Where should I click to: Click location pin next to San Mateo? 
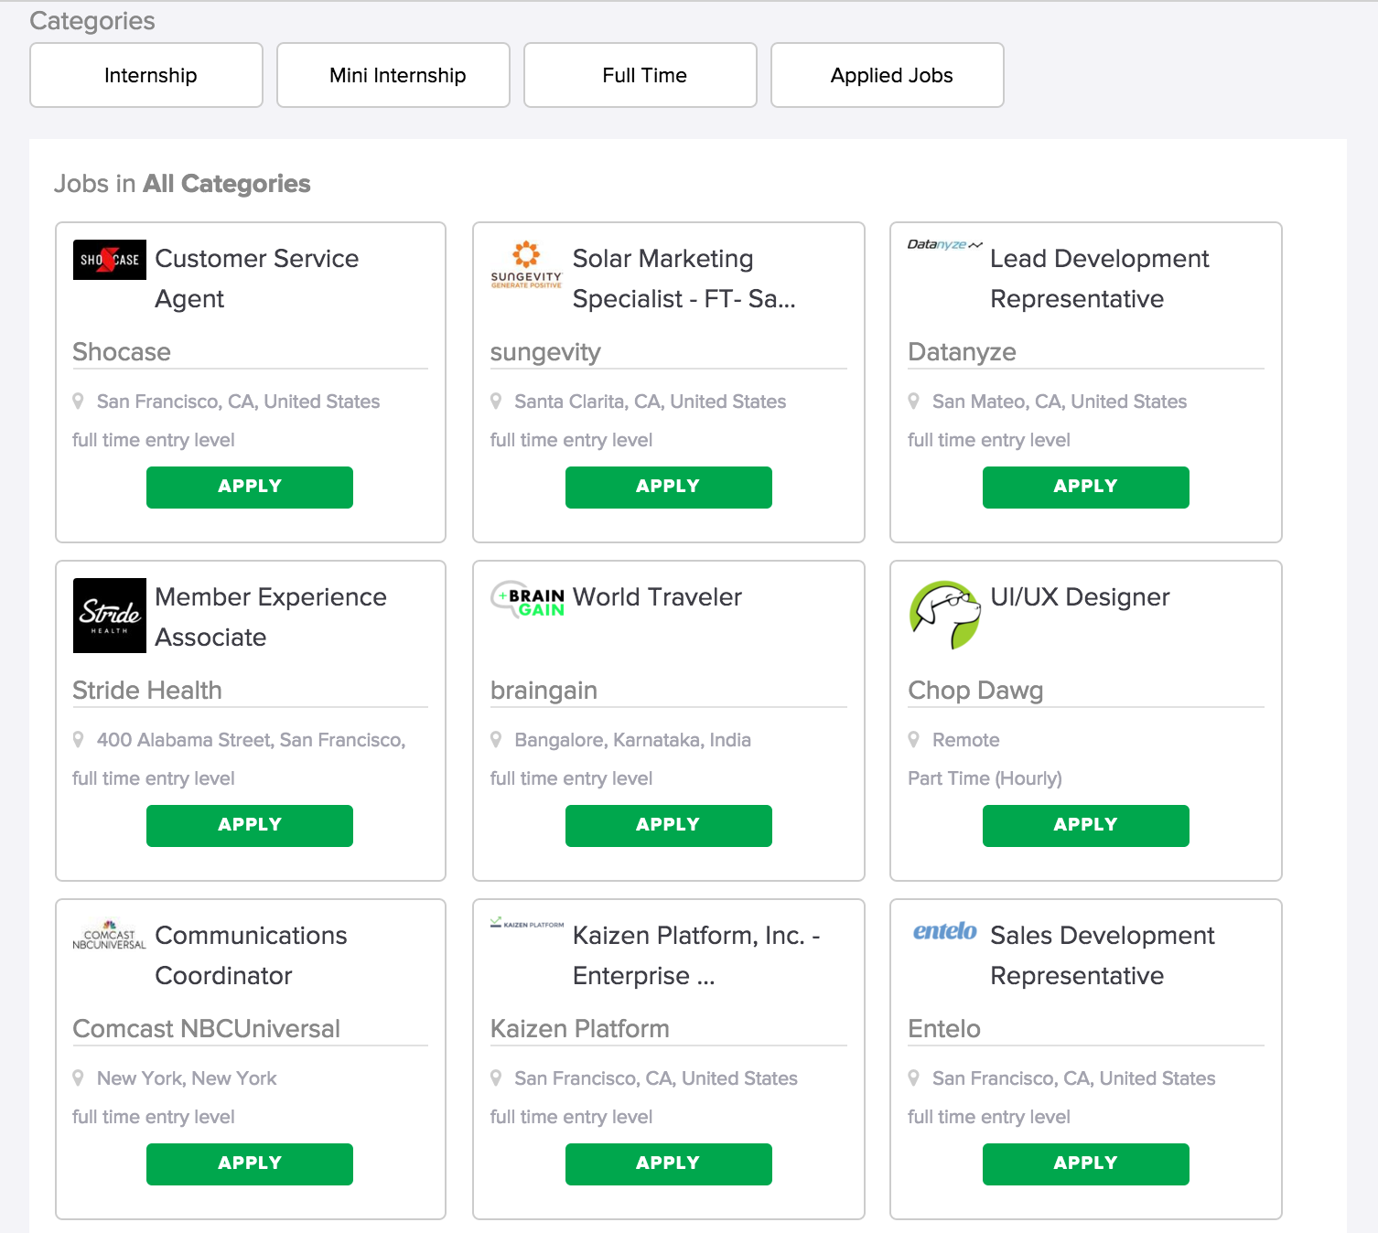tap(913, 401)
